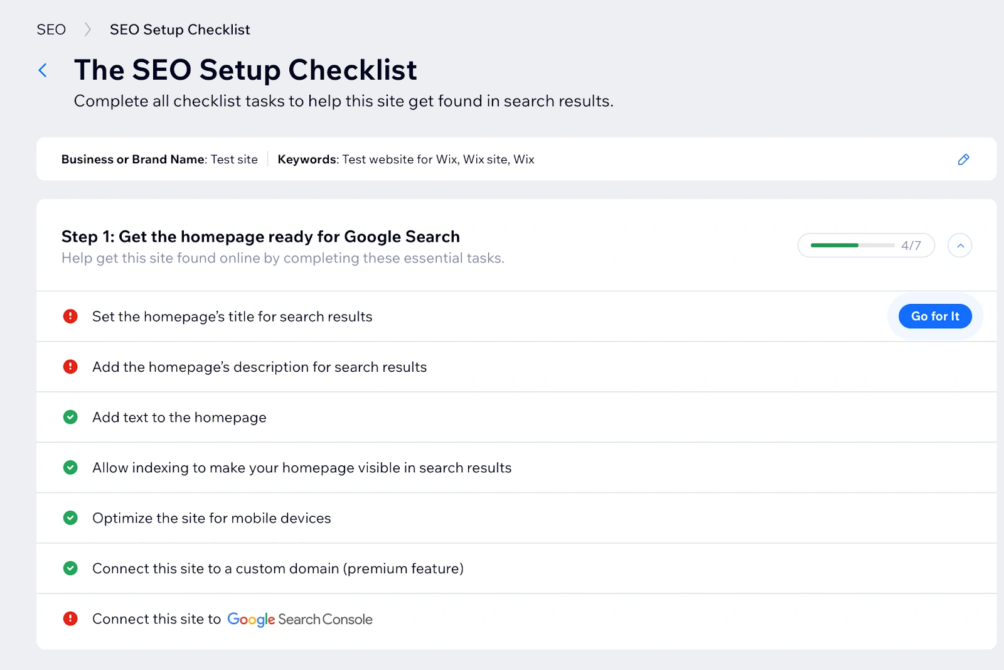Screen dimensions: 1004x670
Task: Click green check icon for Add text task
Action: [70, 417]
